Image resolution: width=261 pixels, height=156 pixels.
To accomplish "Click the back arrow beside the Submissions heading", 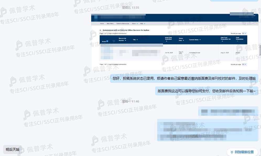I will [x=101, y=30].
